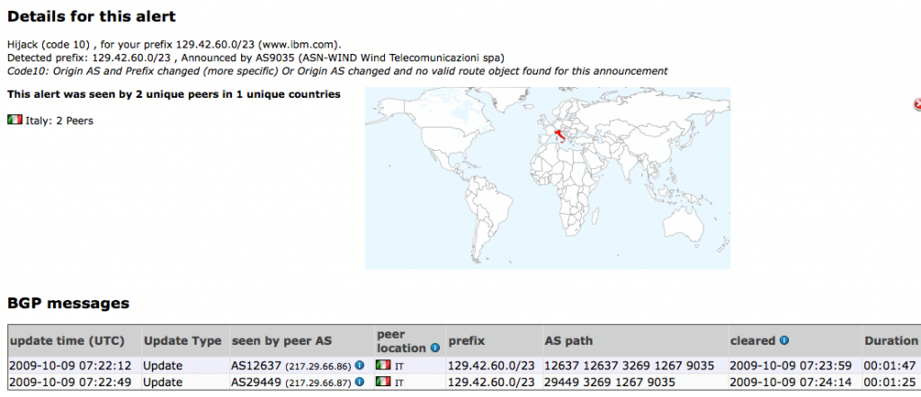Click Italy highlighted red on world map

[x=559, y=137]
